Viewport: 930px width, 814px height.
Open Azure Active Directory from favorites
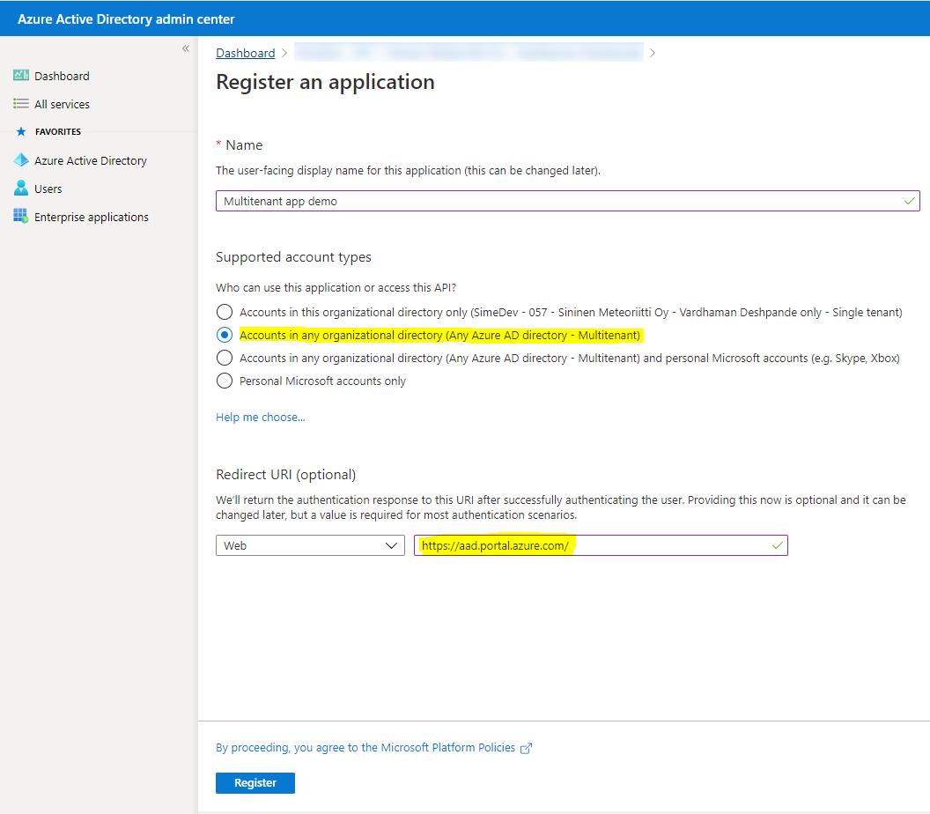click(x=90, y=161)
